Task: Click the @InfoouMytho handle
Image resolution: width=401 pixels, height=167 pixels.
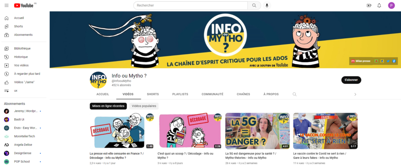Action: (121, 81)
